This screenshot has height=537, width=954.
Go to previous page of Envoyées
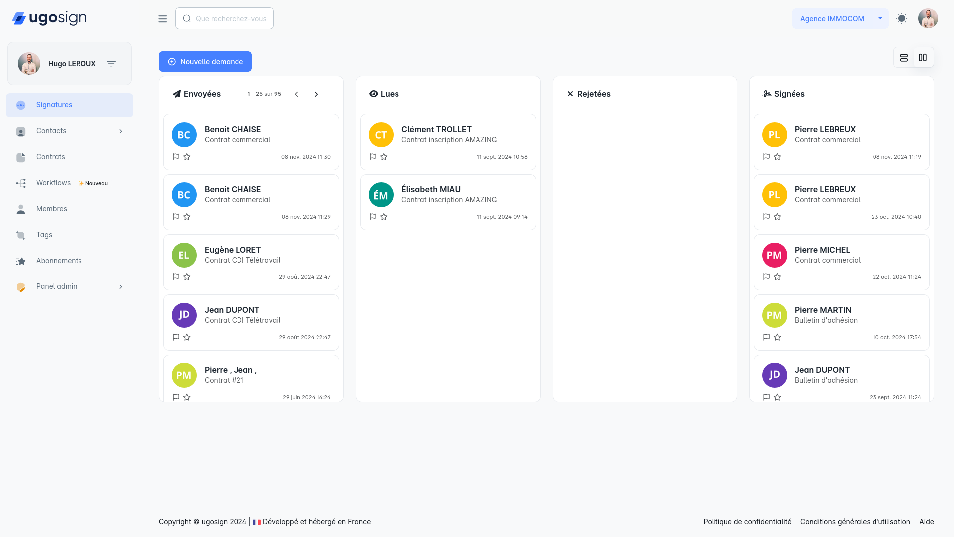(296, 94)
